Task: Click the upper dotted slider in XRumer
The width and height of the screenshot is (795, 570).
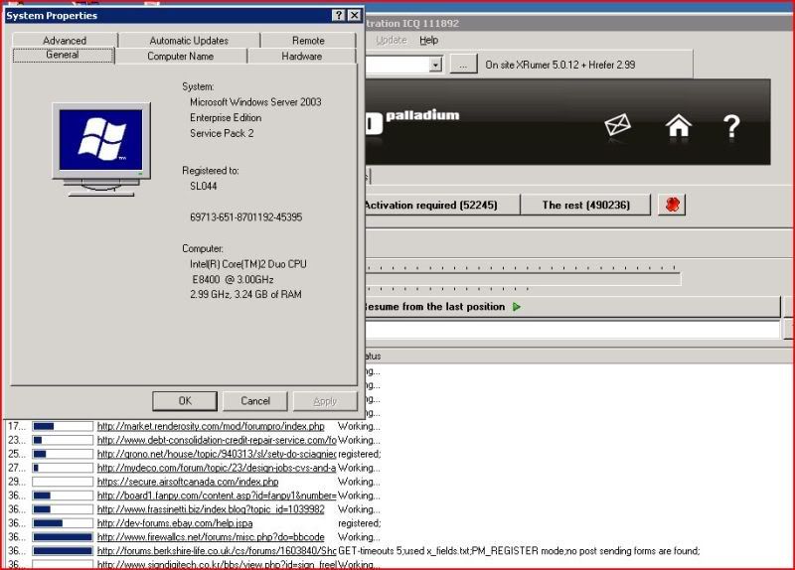Action: click(521, 267)
